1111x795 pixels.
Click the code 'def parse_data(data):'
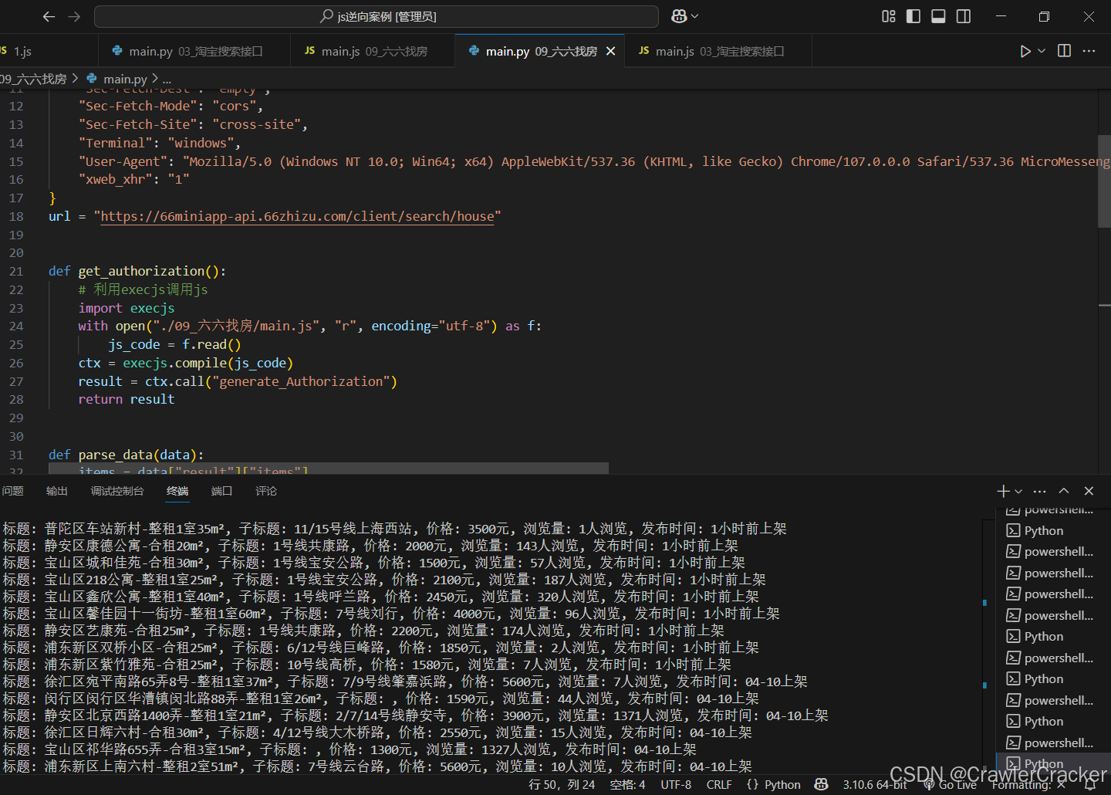point(127,455)
